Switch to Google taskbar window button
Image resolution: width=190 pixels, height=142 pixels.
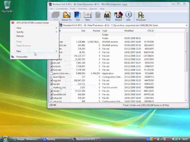pyautogui.click(x=26, y=139)
